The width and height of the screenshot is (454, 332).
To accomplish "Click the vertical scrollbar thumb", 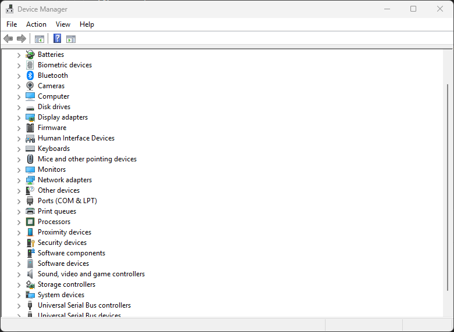I will click(448, 186).
